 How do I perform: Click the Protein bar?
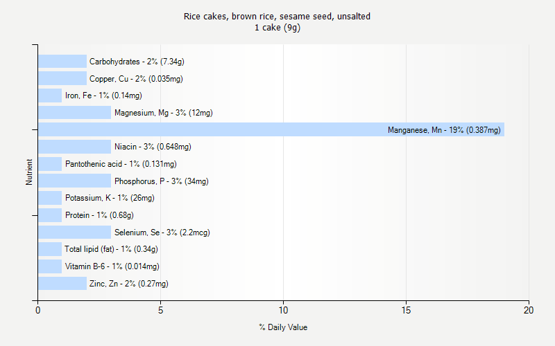[x=50, y=215]
